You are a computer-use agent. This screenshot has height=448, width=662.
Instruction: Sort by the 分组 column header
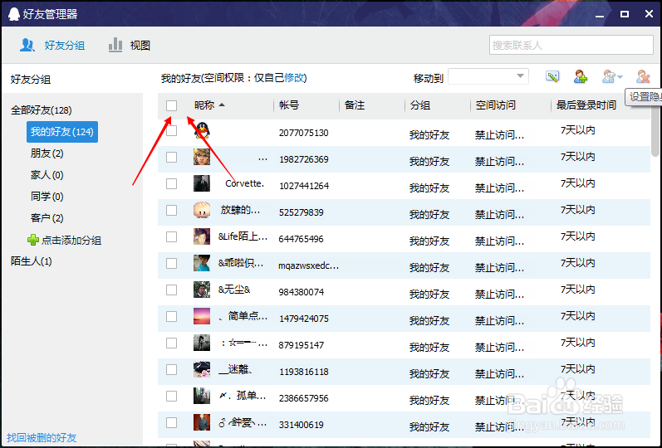pyautogui.click(x=420, y=105)
